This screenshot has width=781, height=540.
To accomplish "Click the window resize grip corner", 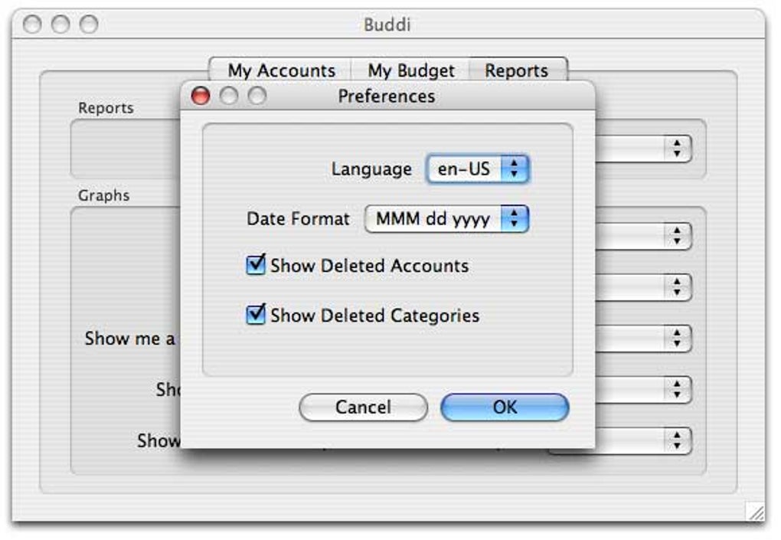I will pos(756,511).
